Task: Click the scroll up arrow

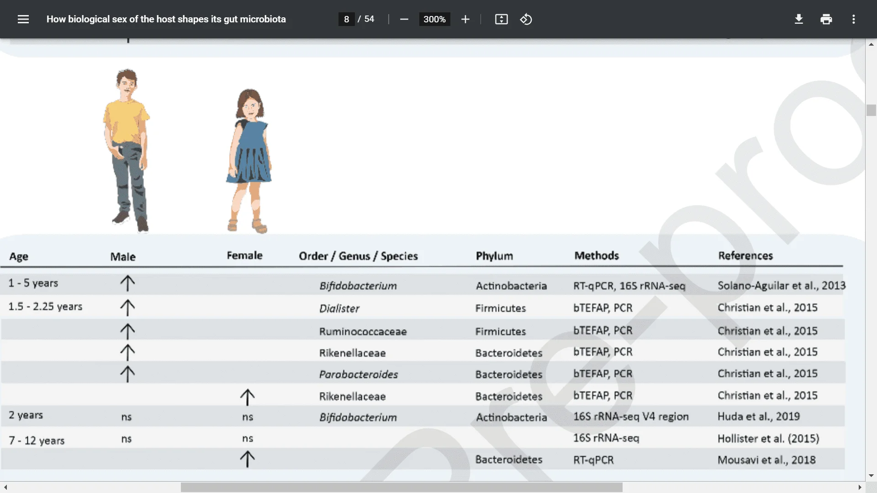Action: tap(871, 44)
